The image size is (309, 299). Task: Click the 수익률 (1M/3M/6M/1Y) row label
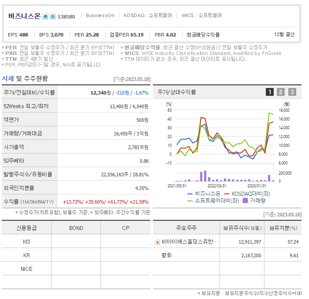[x=29, y=202]
